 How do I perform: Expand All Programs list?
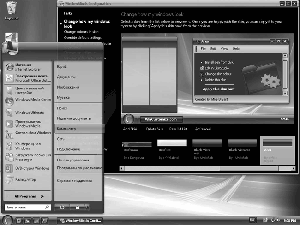point(29,196)
